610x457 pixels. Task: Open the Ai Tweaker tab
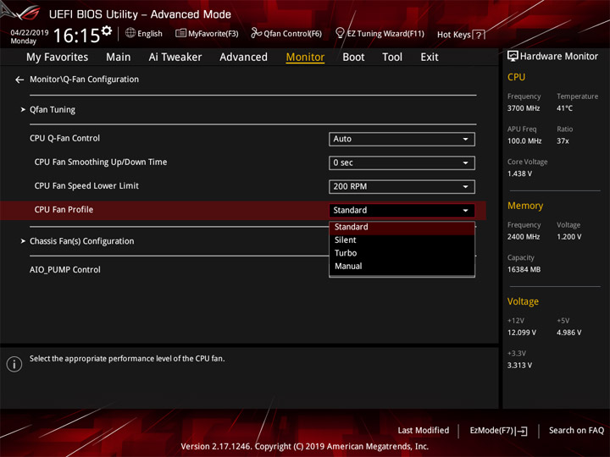175,58
